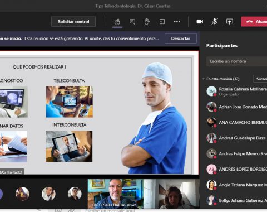Viewport: 267px width, 212px height.
Task: Toggle the camera on or off
Action: pyautogui.click(x=200, y=22)
